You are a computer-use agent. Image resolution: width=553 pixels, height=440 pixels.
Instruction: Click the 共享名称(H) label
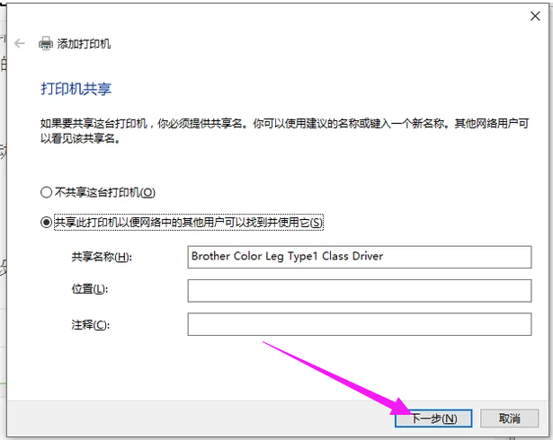click(101, 258)
